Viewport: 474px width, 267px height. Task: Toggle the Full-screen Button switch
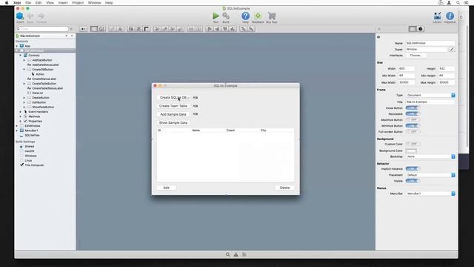[x=413, y=132]
